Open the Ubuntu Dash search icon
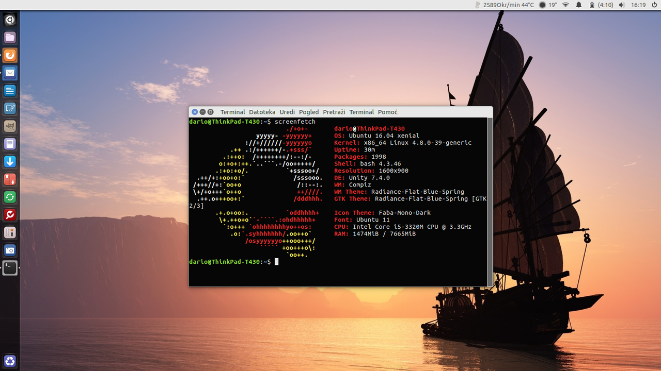The height and width of the screenshot is (371, 661). [x=10, y=20]
